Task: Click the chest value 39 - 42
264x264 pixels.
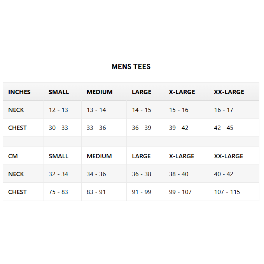Action: [x=179, y=128]
